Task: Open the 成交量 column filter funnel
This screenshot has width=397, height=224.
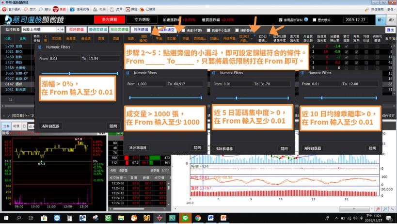Action: pyautogui.click(x=177, y=36)
